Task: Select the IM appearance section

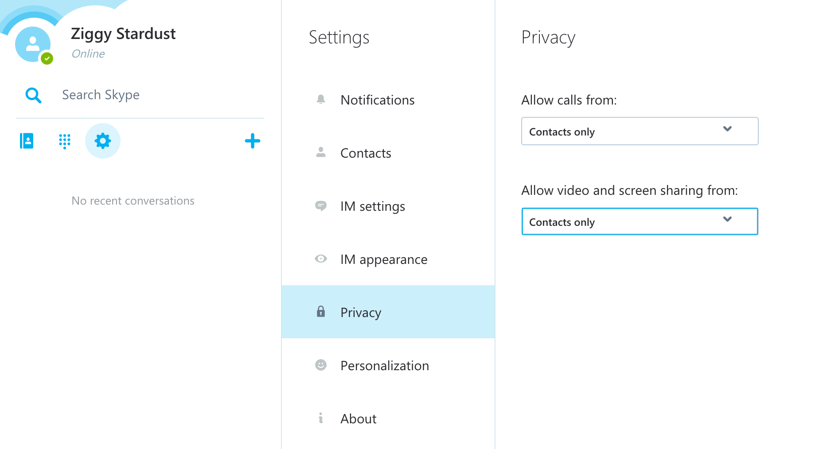Action: 388,259
